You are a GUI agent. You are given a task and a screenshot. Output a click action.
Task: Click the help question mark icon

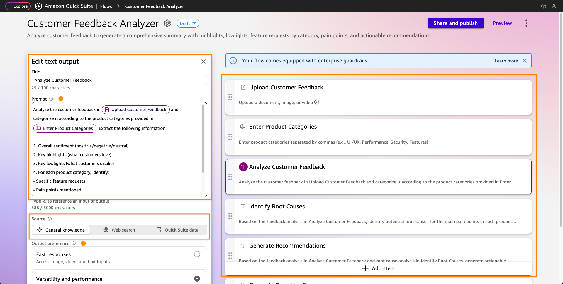pyautogui.click(x=543, y=6)
